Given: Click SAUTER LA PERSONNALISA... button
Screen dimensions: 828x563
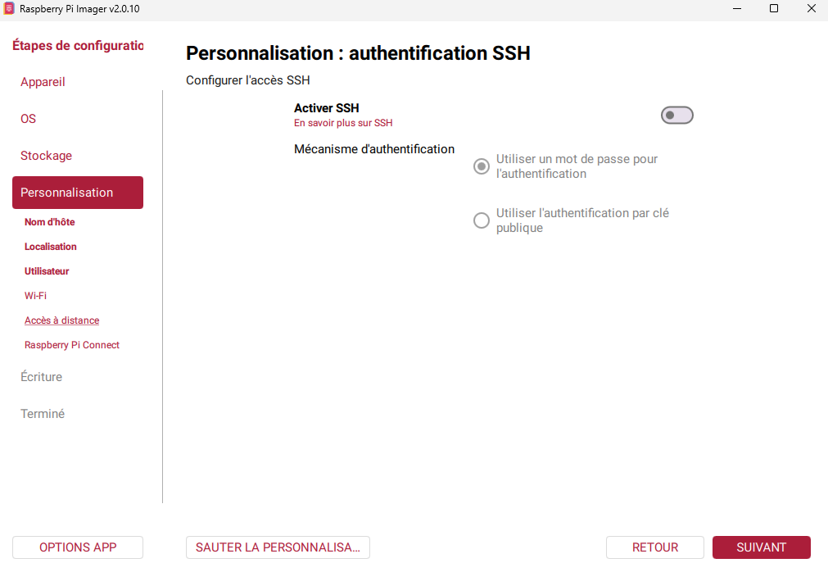Looking at the screenshot, I should click(278, 547).
